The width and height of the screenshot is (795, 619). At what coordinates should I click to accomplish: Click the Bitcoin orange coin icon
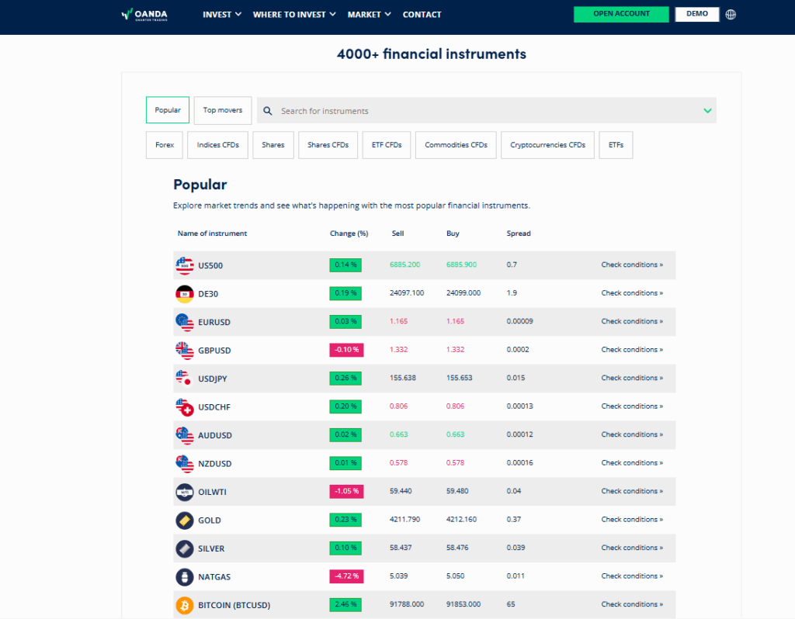tap(184, 605)
